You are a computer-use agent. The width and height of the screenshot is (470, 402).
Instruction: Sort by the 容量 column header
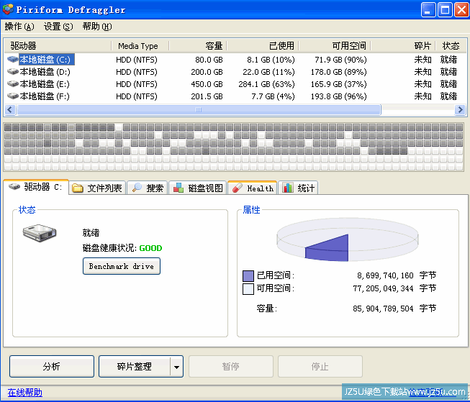click(x=197, y=46)
